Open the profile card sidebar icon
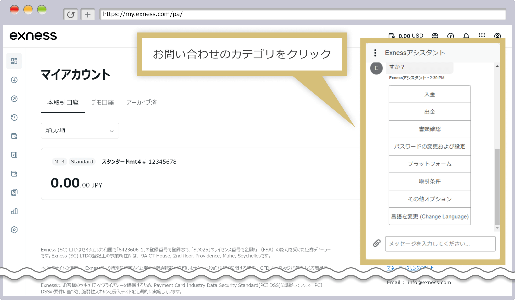 [14, 192]
